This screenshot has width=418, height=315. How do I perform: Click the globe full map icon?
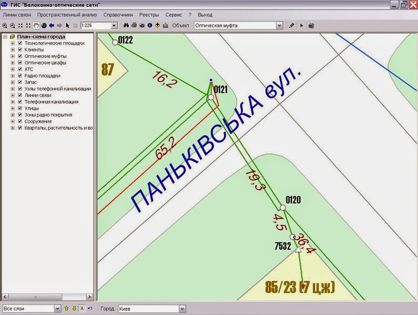(x=44, y=26)
